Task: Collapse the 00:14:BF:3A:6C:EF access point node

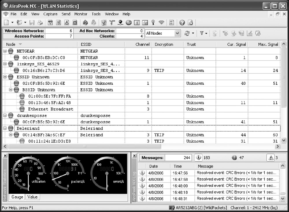Action: (11, 135)
